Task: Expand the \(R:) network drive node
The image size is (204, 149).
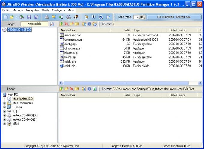Action: (4, 124)
